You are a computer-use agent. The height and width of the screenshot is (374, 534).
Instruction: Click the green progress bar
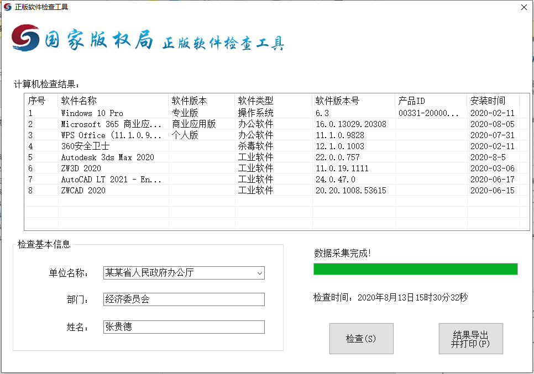click(415, 269)
